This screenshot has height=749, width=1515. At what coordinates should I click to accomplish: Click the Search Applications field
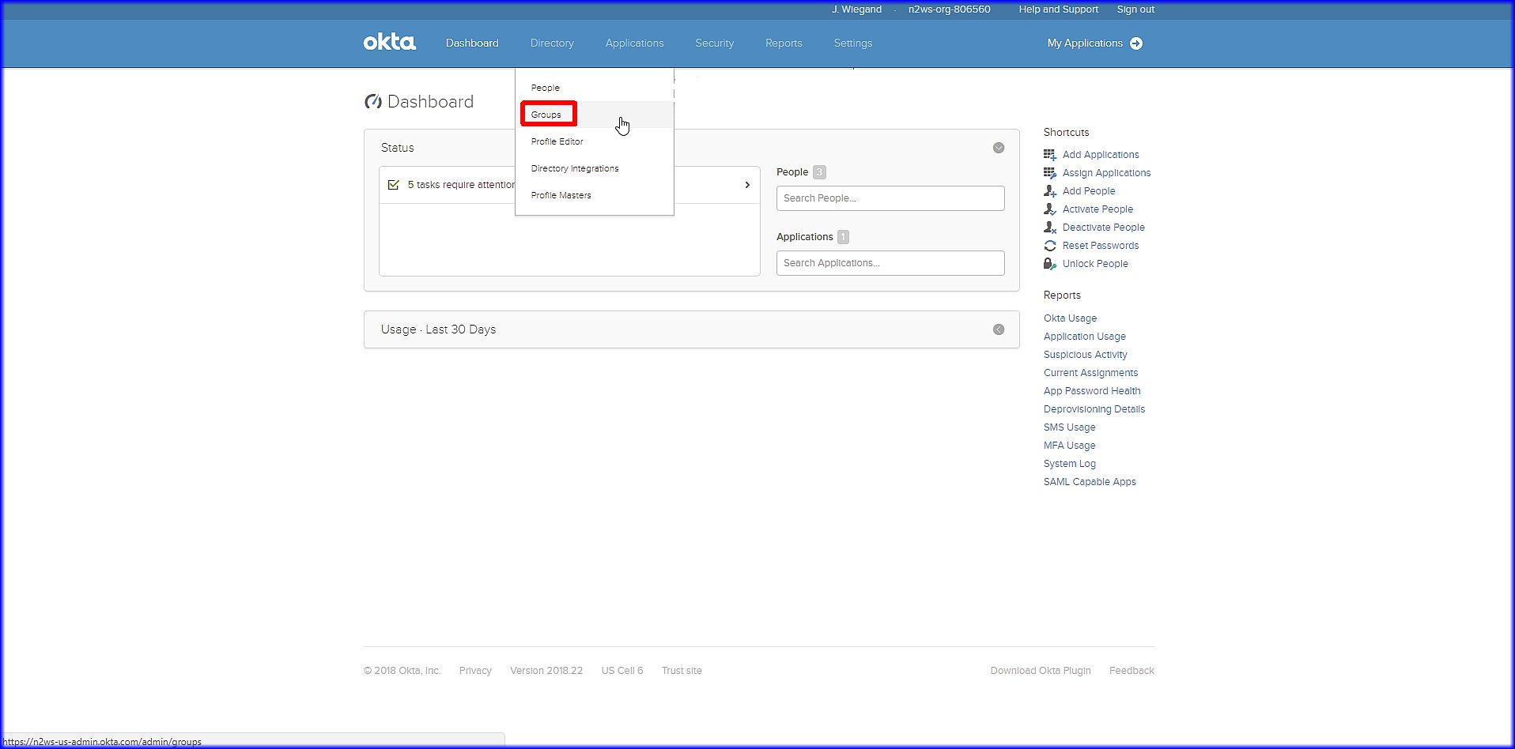point(890,263)
